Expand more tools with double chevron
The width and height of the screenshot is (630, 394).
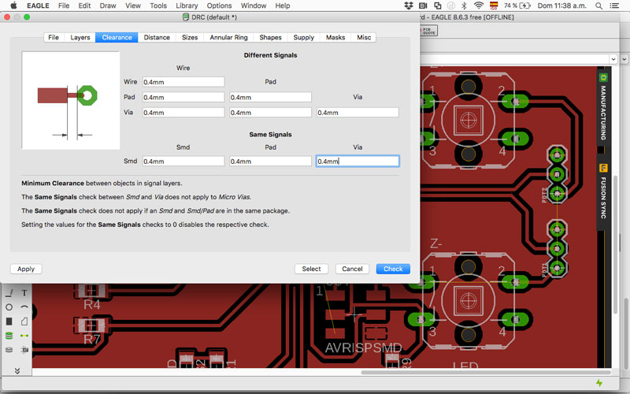[17, 370]
